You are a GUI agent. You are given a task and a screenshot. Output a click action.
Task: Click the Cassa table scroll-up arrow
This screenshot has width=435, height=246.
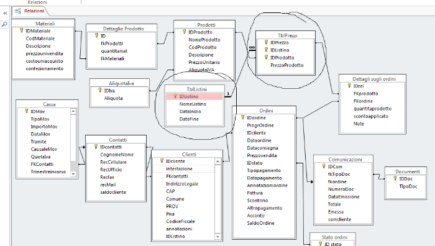click(x=73, y=111)
